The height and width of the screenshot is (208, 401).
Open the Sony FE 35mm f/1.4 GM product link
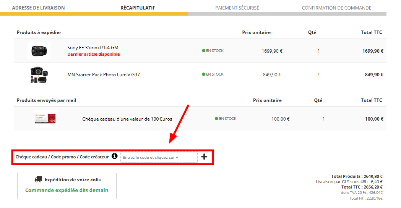tap(93, 48)
